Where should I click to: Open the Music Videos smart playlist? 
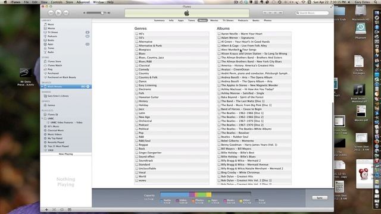point(54,134)
